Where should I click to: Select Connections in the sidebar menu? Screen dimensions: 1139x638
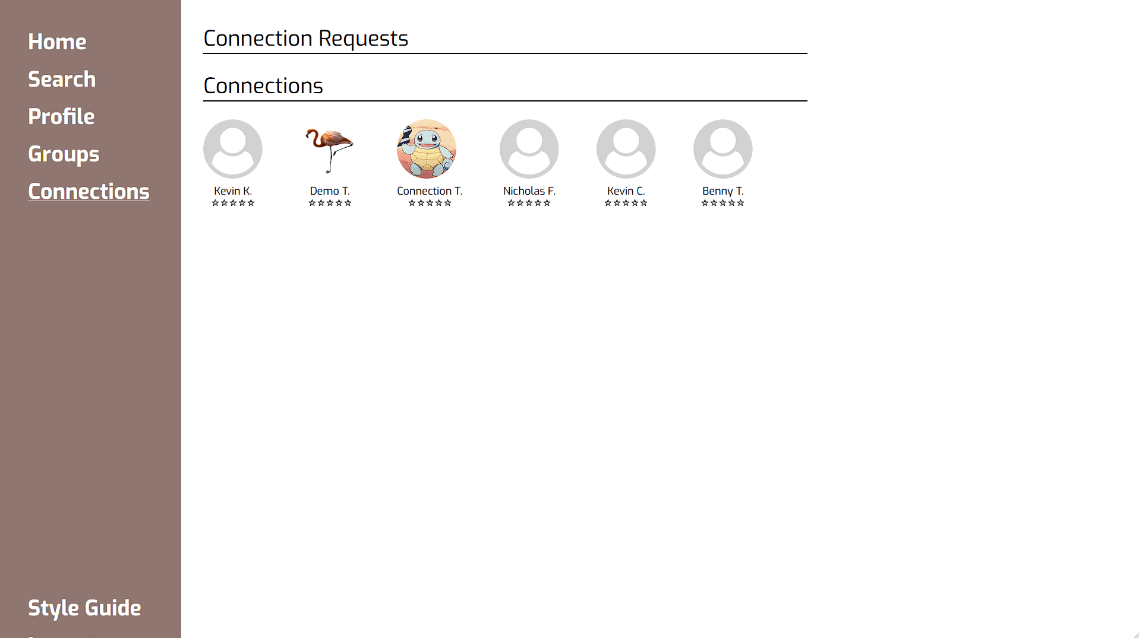pyautogui.click(x=89, y=191)
